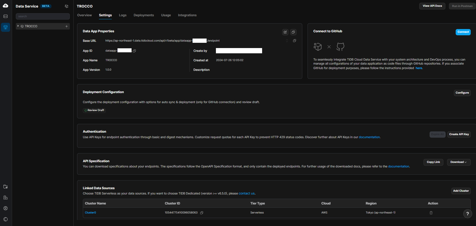Expand the TROCCO tree node
This screenshot has width=476, height=226.
(18, 26)
